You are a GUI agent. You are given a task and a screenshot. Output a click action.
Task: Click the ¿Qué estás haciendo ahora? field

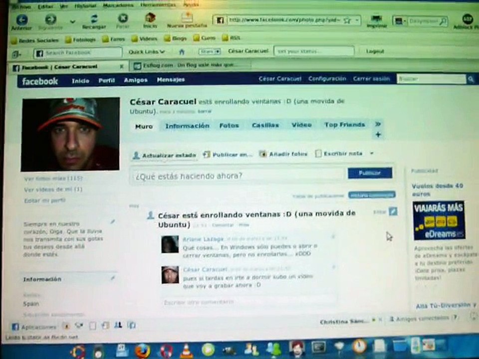[239, 176]
